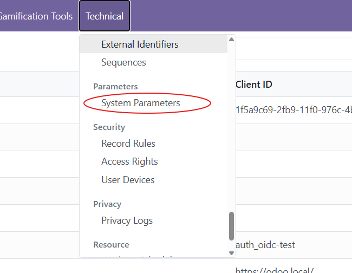The image size is (352, 273).
Task: Click the Resource section heading
Action: tap(111, 245)
